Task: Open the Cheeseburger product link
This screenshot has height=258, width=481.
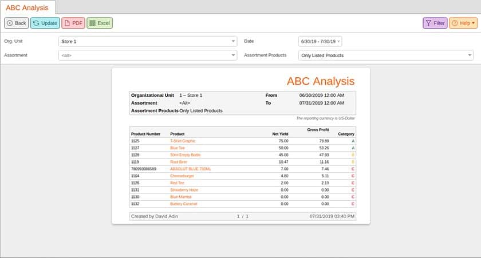Action: [x=182, y=176]
